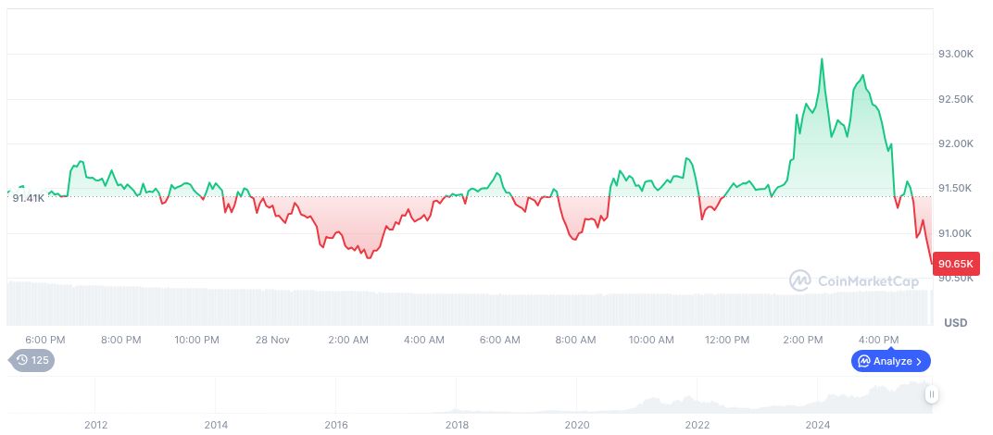
Task: Click the 2:00 PM time axis label
Action: pyautogui.click(x=803, y=340)
